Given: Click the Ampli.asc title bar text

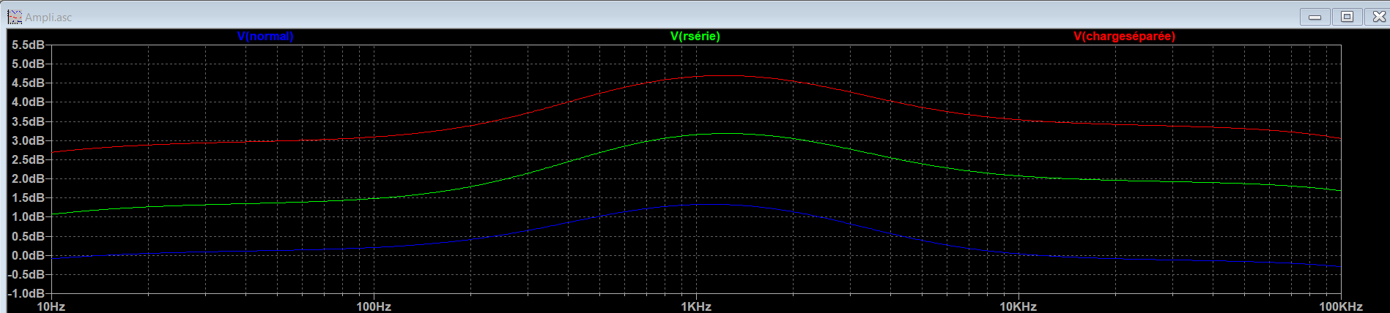Looking at the screenshot, I should [48, 18].
